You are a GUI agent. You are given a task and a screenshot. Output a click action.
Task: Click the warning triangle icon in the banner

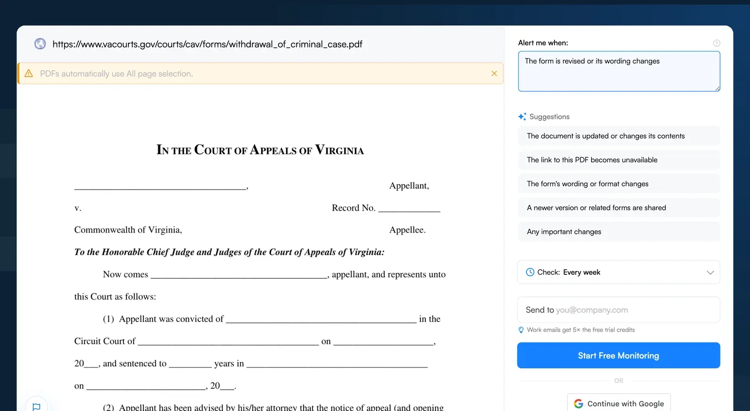tap(29, 73)
